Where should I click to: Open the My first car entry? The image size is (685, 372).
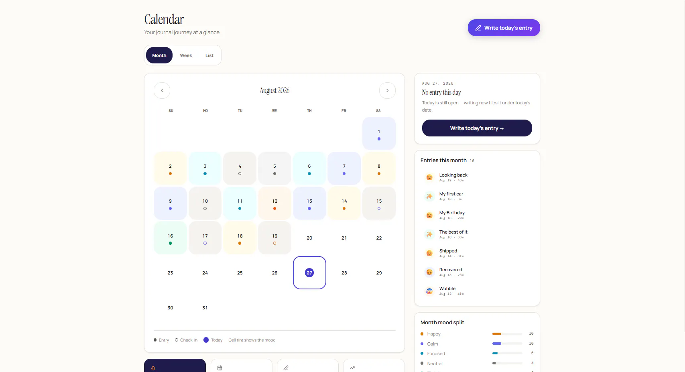pos(477,196)
